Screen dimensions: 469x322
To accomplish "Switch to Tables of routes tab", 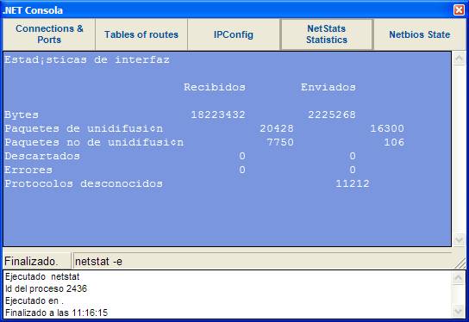I will tap(141, 34).
